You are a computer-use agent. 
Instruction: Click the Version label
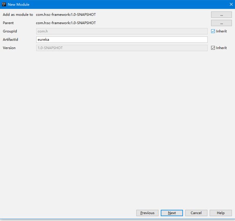tap(9, 48)
